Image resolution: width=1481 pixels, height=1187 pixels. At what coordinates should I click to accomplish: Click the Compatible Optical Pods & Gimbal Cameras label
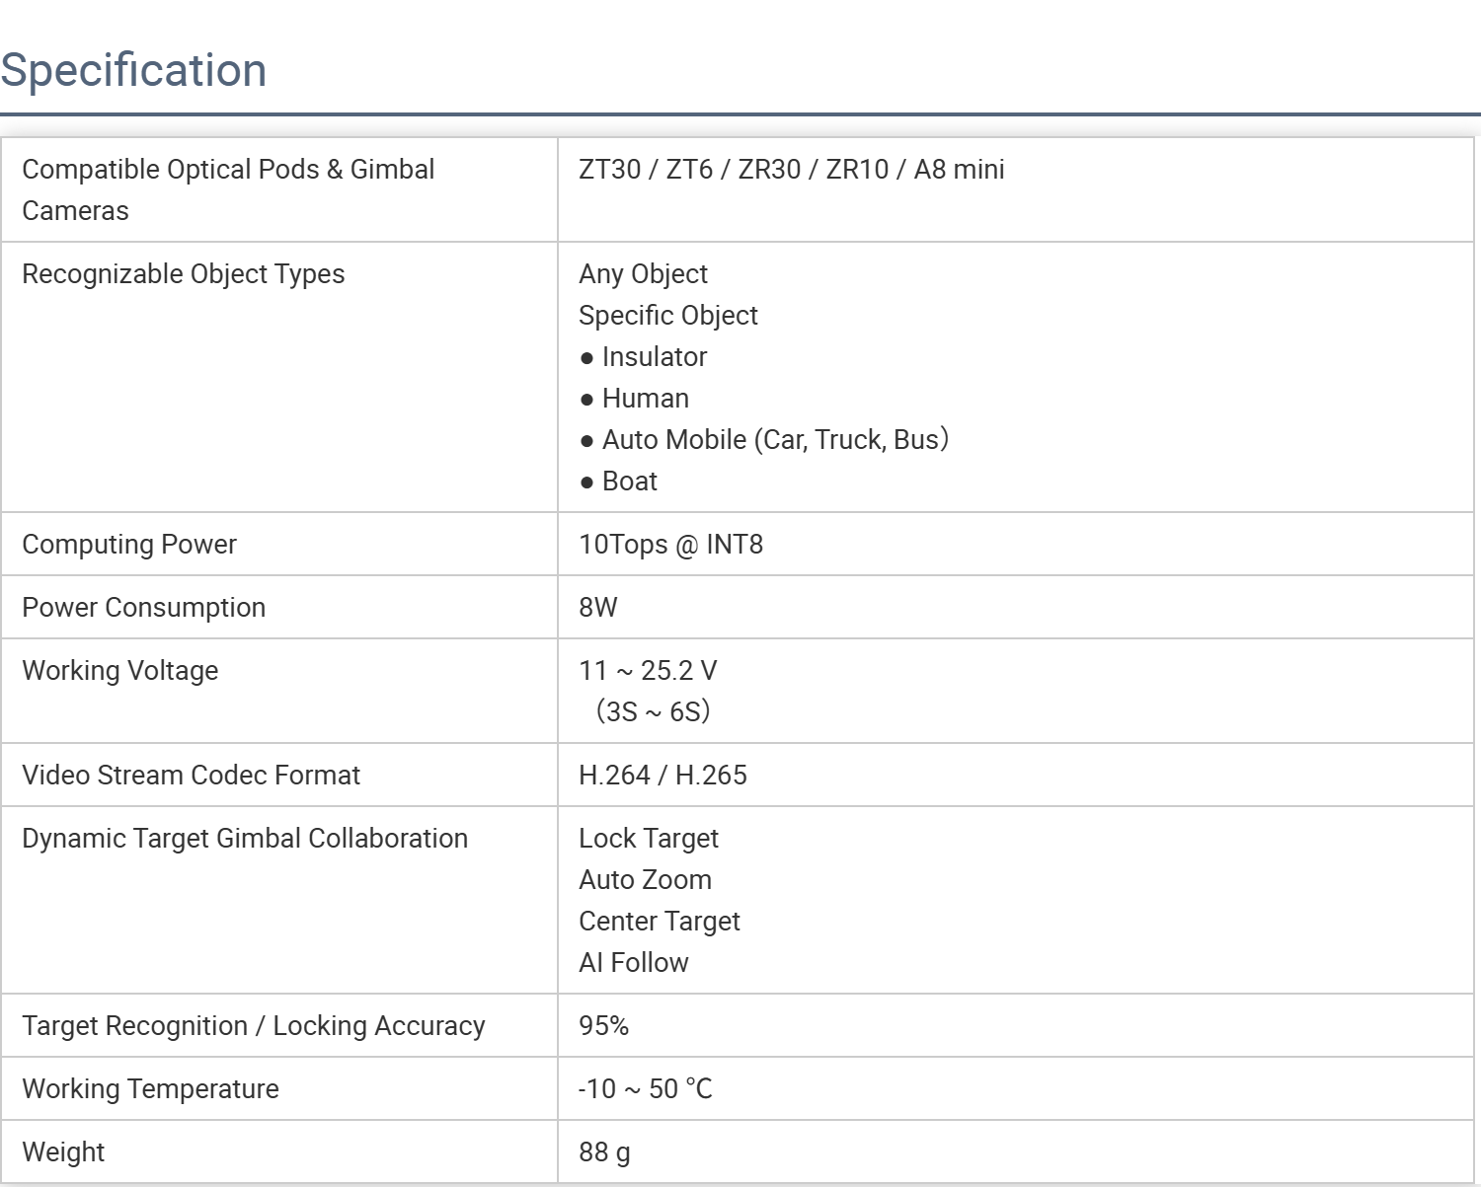pyautogui.click(x=228, y=189)
